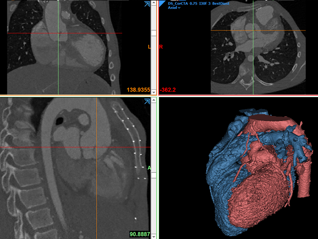Click the coronal view slice scrollbar thumb
The height and width of the screenshot is (239, 318).
click(154, 33)
